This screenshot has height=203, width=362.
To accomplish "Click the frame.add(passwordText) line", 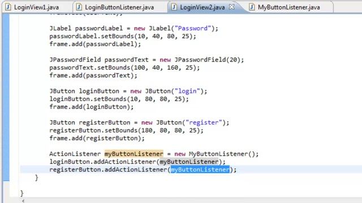I will tap(93, 76).
